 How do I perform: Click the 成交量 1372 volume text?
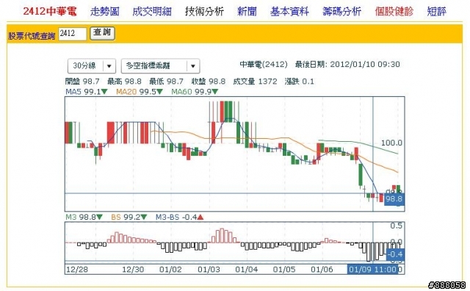tap(255, 82)
